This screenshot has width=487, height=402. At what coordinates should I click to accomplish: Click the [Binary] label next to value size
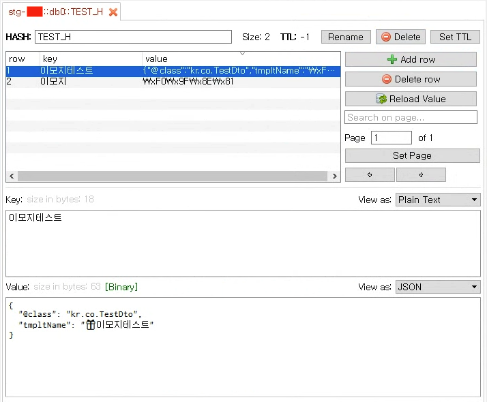click(x=121, y=287)
